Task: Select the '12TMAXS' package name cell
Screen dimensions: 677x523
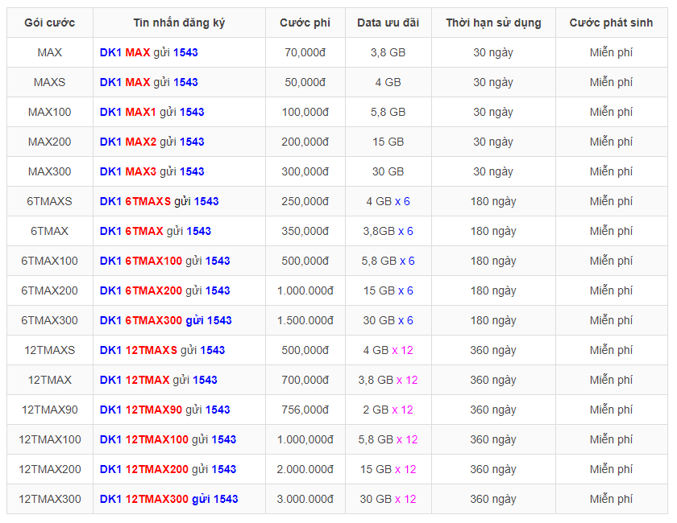Action: 50,350
